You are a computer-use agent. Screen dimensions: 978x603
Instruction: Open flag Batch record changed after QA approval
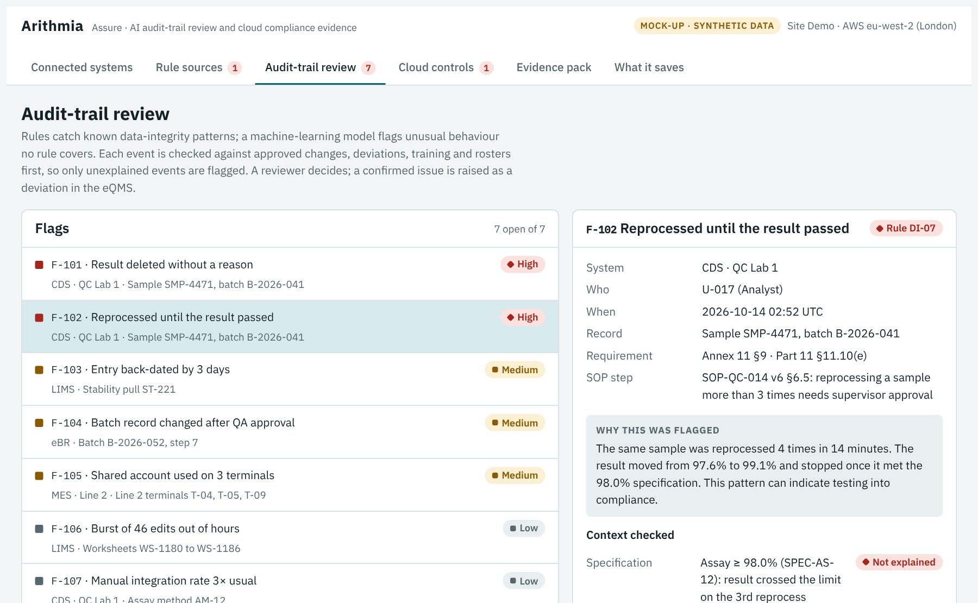(290, 432)
